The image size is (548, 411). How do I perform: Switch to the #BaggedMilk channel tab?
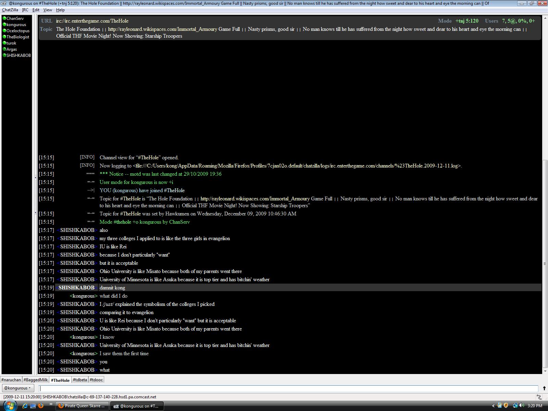[36, 380]
